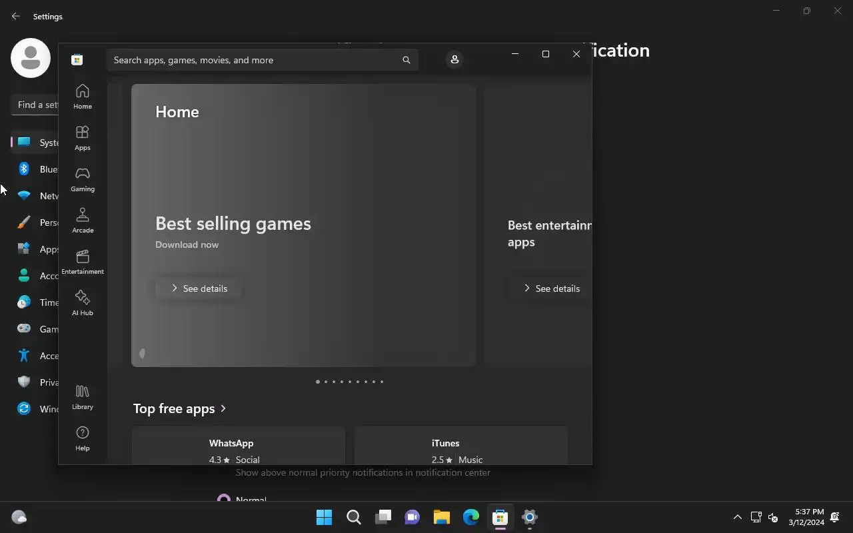Open the Store account profile icon
The width and height of the screenshot is (853, 533).
click(x=454, y=59)
